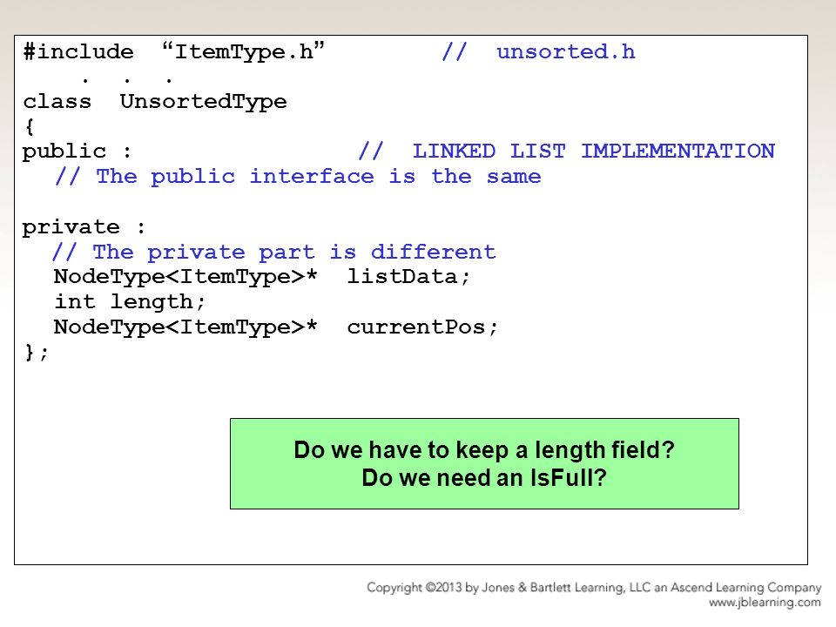Click the 'listData;' member name
This screenshot has width=836, height=627.
pyautogui.click(x=408, y=276)
